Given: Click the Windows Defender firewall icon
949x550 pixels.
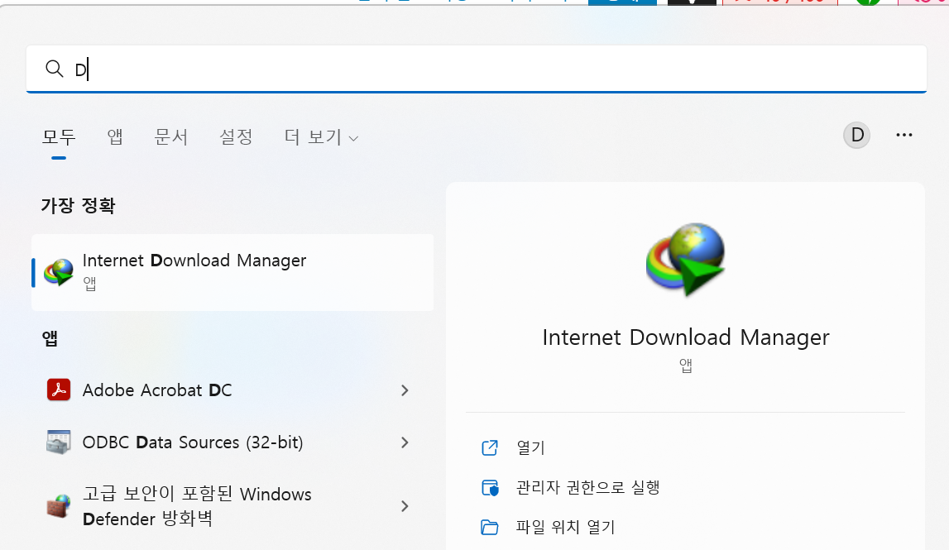Looking at the screenshot, I should [x=59, y=506].
